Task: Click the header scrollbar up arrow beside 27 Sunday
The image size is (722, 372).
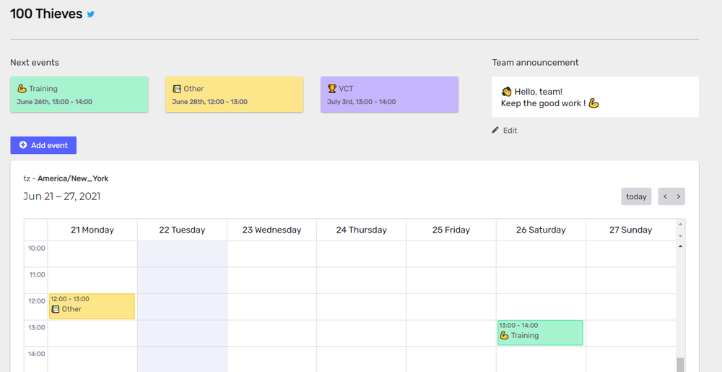Action: click(x=681, y=224)
